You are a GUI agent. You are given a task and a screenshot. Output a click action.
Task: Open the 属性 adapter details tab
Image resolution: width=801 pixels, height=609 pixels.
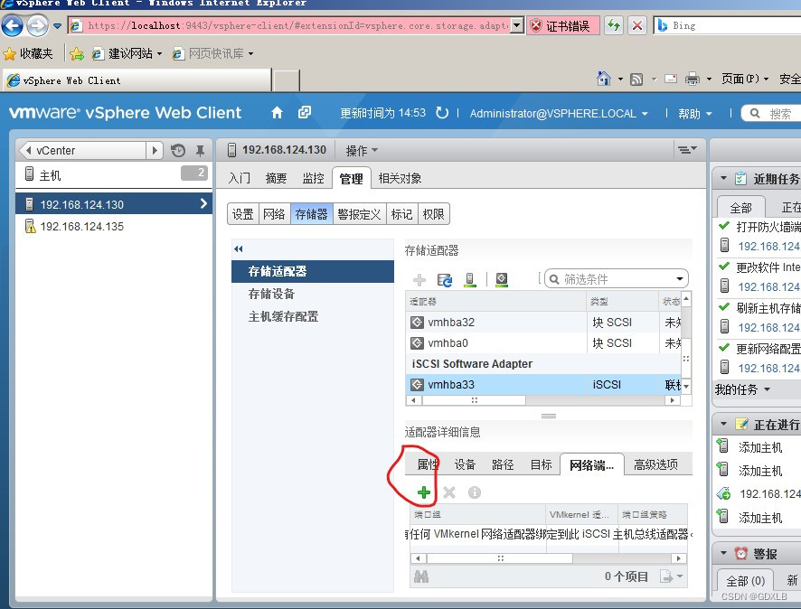[x=428, y=464]
